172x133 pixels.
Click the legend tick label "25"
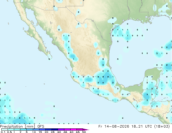click(x=53, y=132)
